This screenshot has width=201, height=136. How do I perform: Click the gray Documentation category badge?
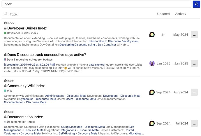(x=5, y=122)
